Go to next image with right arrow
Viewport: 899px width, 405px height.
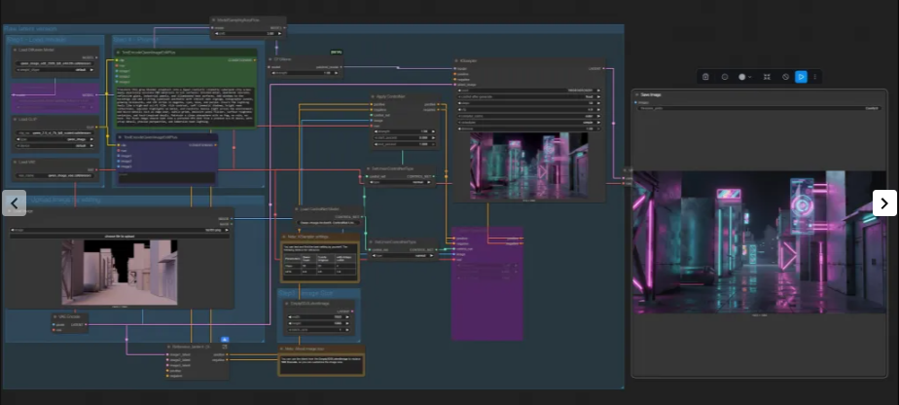pos(883,202)
